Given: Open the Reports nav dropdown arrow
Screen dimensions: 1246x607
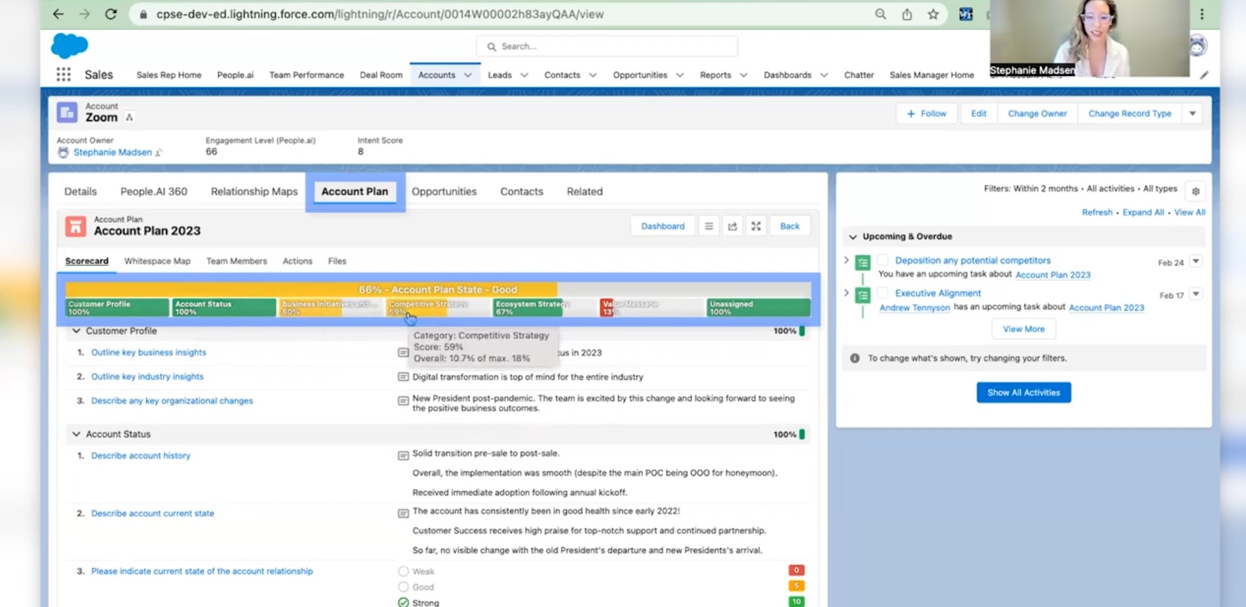Looking at the screenshot, I should pos(743,75).
